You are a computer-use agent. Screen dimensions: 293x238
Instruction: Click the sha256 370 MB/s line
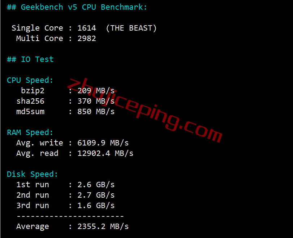coord(65,101)
